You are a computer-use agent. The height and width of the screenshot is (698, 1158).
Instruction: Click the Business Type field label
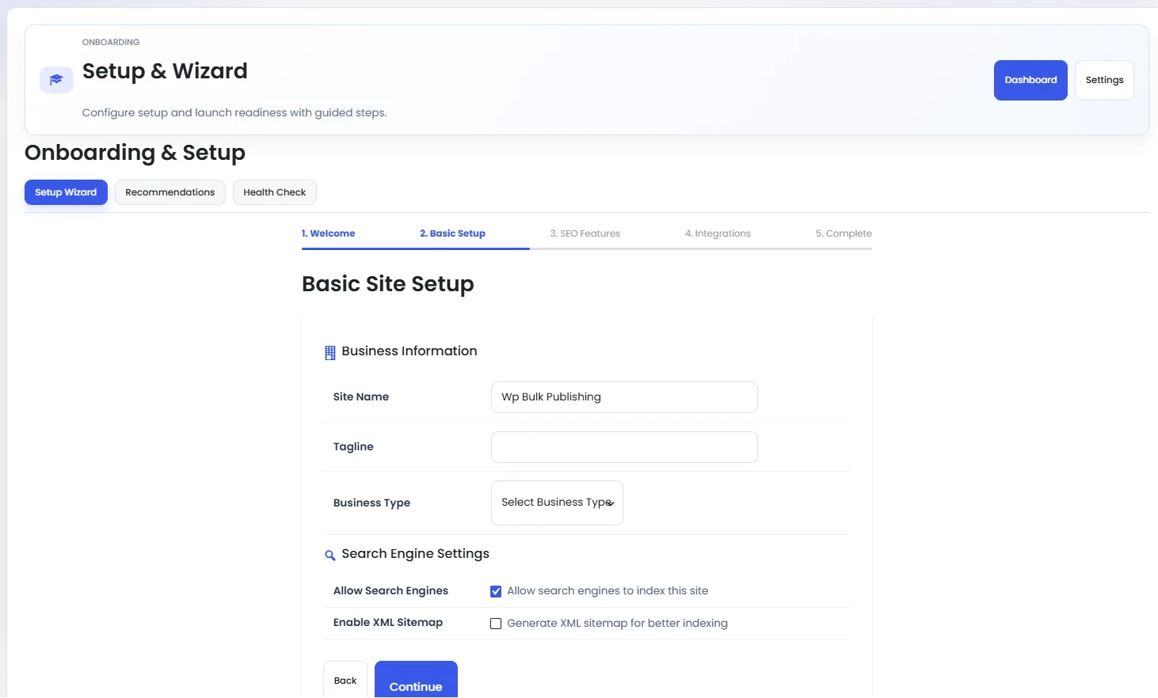click(371, 503)
